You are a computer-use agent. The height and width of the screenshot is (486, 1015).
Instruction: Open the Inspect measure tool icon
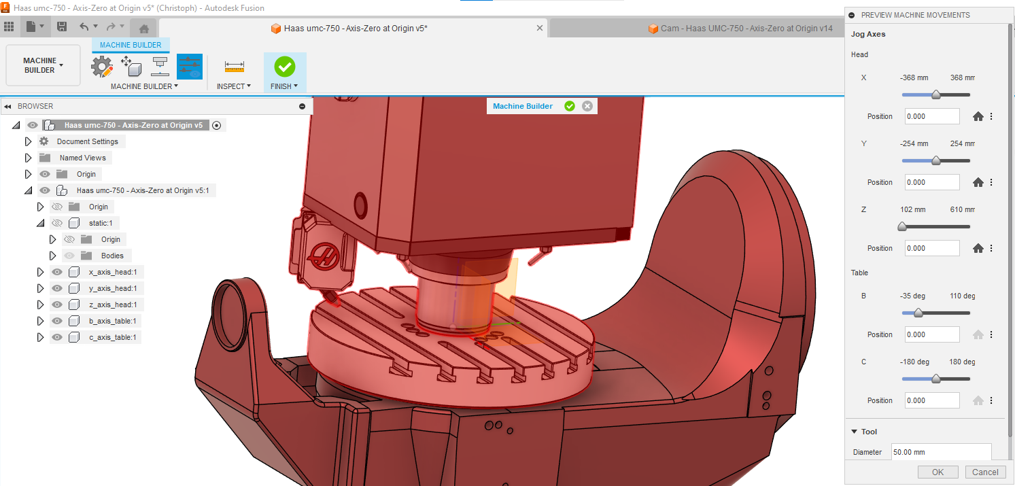[x=234, y=66]
